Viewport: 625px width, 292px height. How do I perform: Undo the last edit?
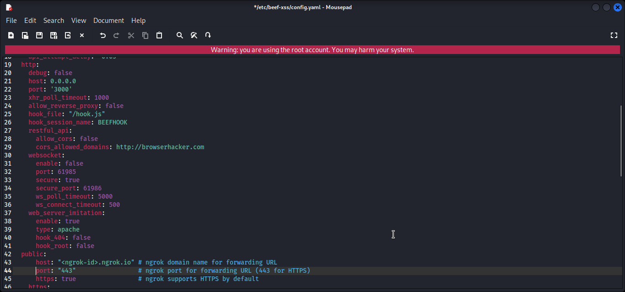(102, 35)
